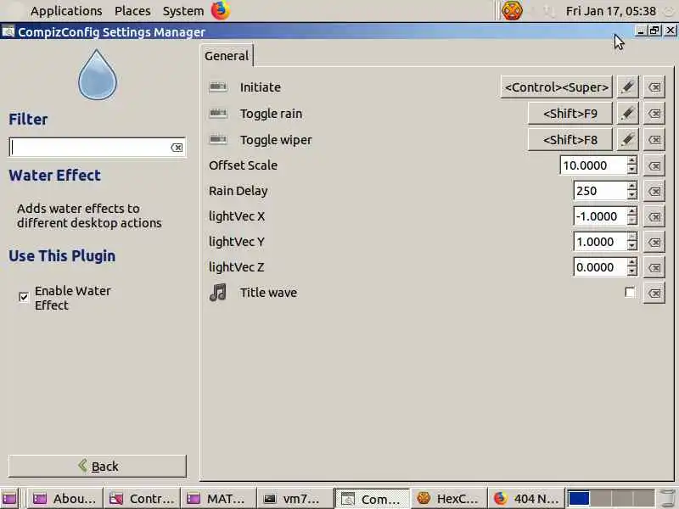Reset Initiate setting to default

click(x=654, y=87)
